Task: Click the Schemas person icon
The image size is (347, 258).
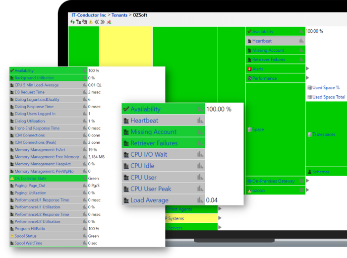Action: point(310,172)
